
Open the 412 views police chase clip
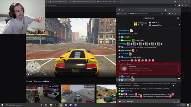point(78,94)
